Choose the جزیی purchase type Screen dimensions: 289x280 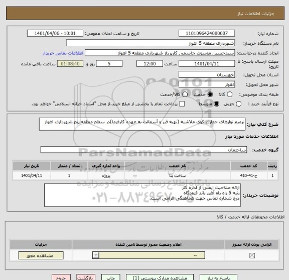pos(238,104)
